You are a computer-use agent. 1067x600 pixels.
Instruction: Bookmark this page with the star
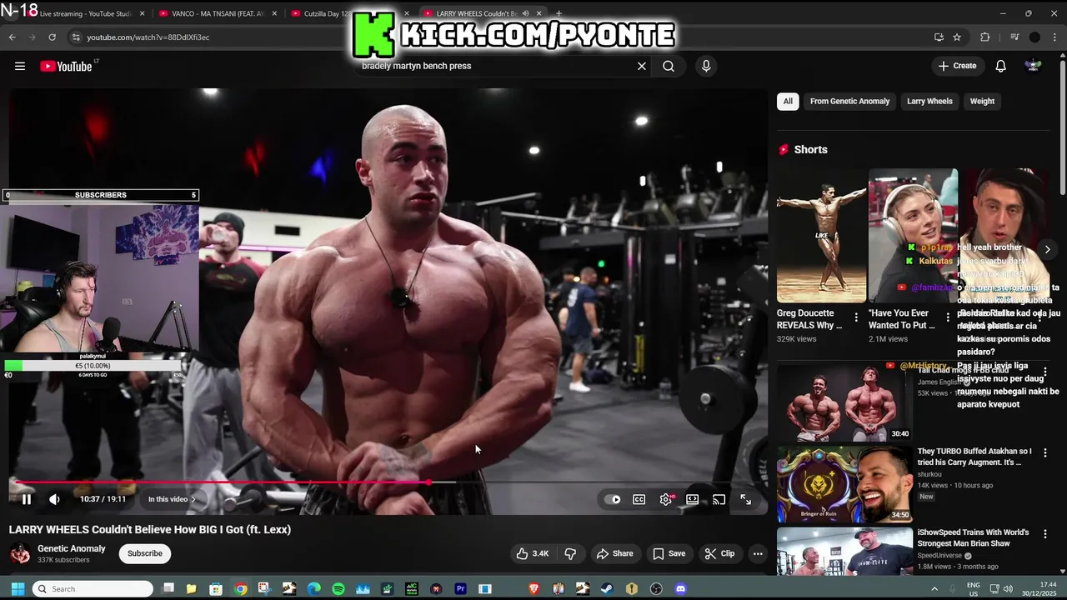(957, 37)
